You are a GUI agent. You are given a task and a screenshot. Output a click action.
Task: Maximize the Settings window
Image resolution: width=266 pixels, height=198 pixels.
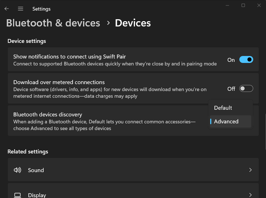pos(243,6)
